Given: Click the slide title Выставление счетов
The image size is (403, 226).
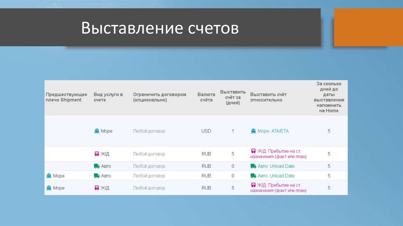Looking at the screenshot, I should pyautogui.click(x=160, y=28).
